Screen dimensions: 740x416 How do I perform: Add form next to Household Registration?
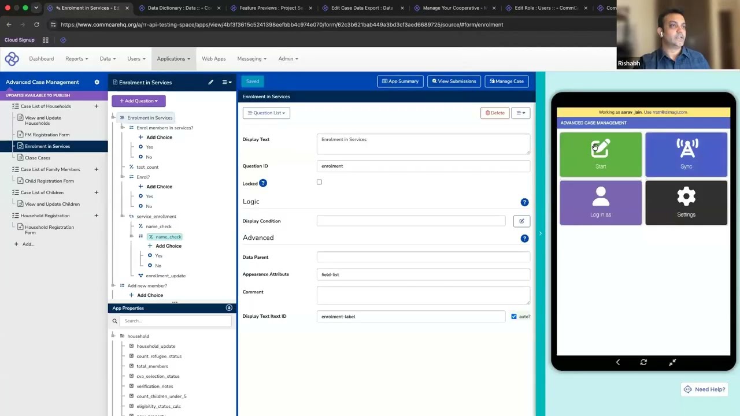point(96,216)
